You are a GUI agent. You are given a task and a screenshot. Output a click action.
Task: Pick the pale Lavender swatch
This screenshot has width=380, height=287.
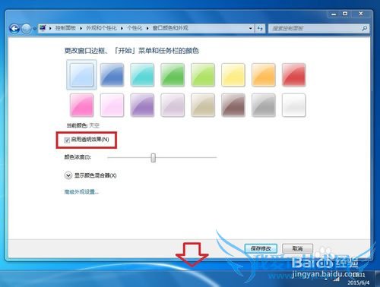point(173,105)
